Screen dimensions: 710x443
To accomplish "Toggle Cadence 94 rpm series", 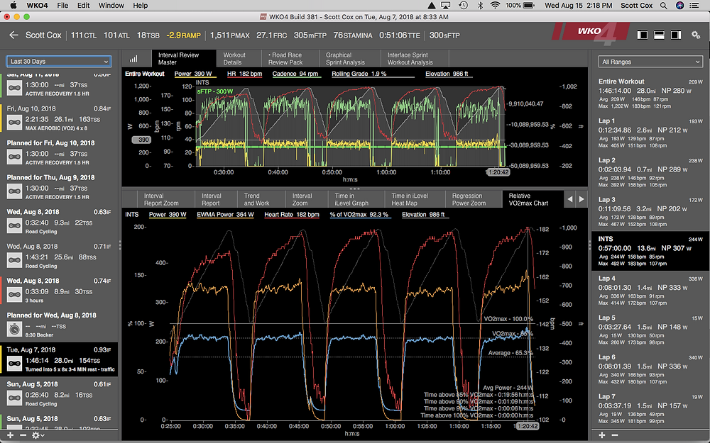I will 295,74.
